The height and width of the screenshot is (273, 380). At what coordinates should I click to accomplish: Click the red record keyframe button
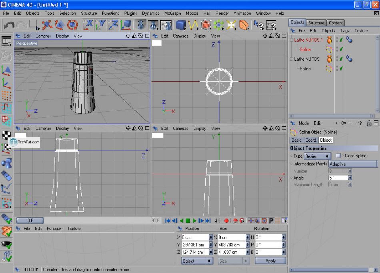click(226, 221)
